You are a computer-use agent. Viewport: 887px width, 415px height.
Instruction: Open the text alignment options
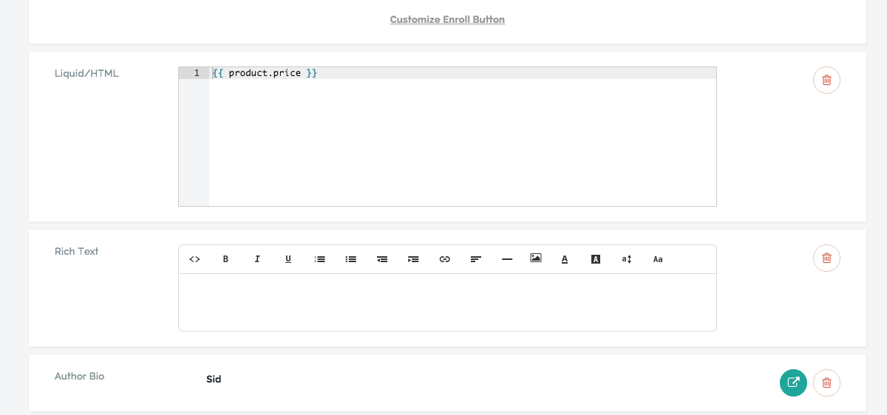coord(476,259)
